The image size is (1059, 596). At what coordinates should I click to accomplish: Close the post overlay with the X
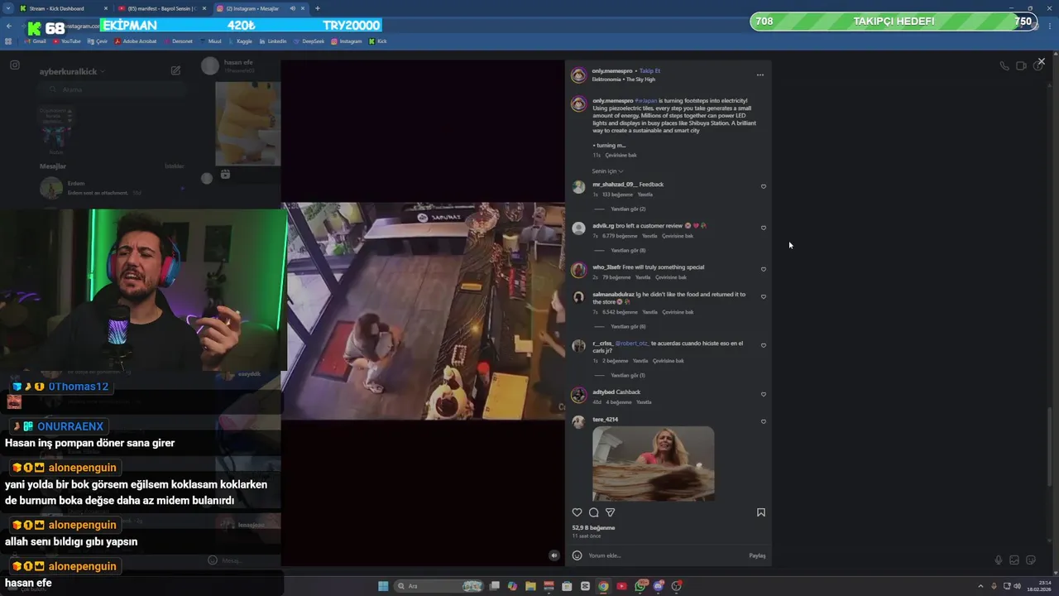point(1041,61)
